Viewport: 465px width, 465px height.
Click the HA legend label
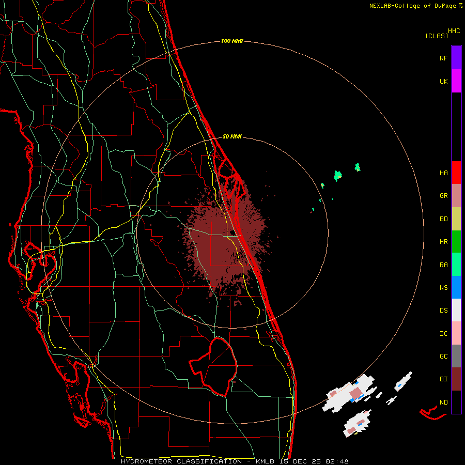[443, 173]
